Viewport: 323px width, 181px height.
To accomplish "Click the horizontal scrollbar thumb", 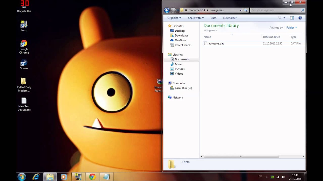I will pos(241,156).
